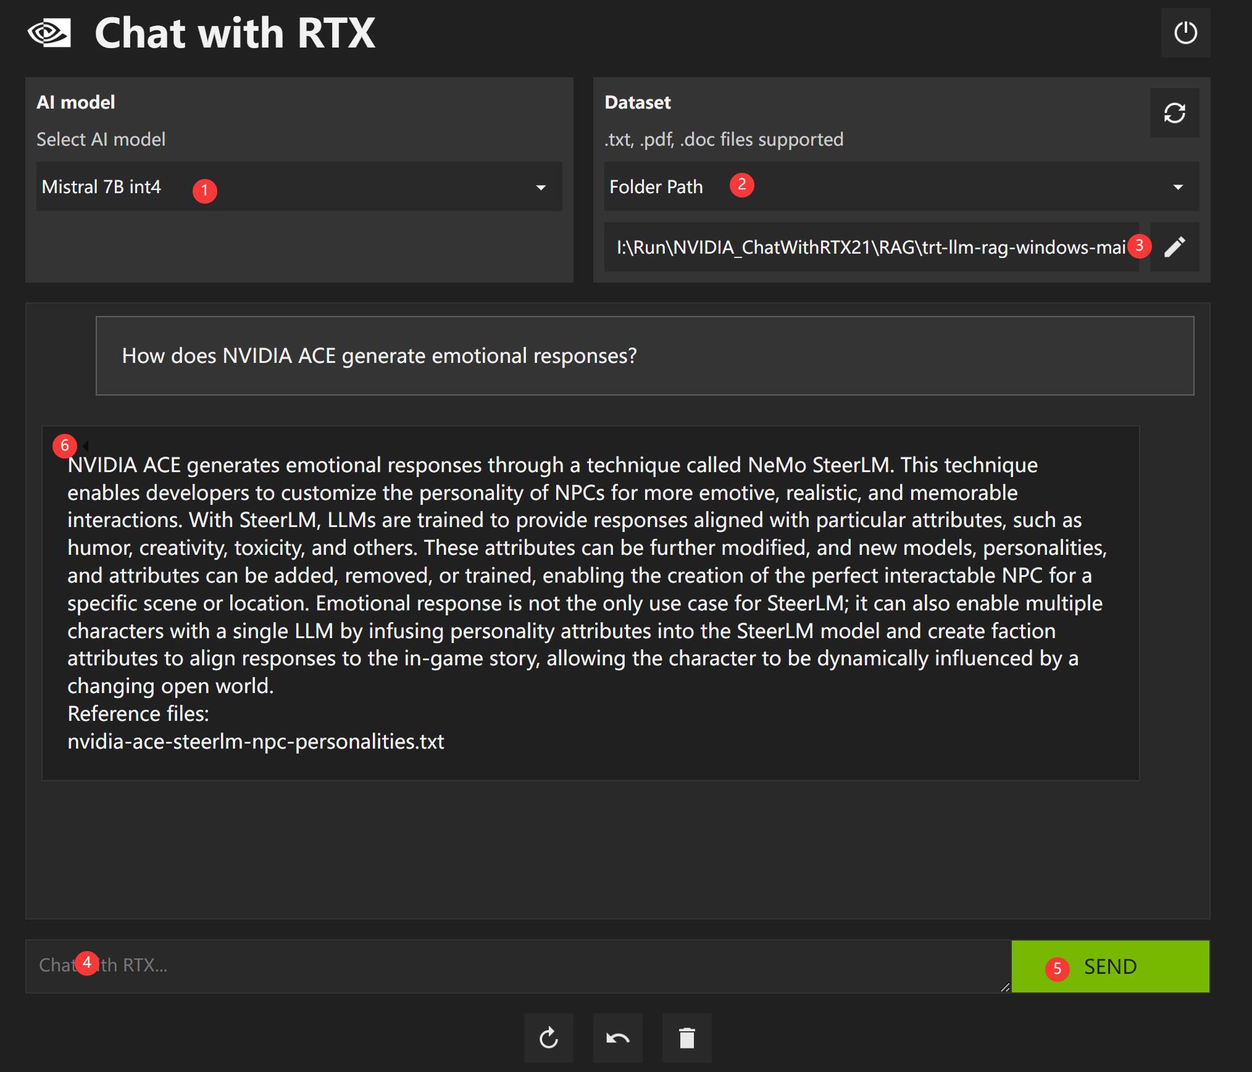
Task: Click the 'Chat with RTX' title
Action: point(235,33)
